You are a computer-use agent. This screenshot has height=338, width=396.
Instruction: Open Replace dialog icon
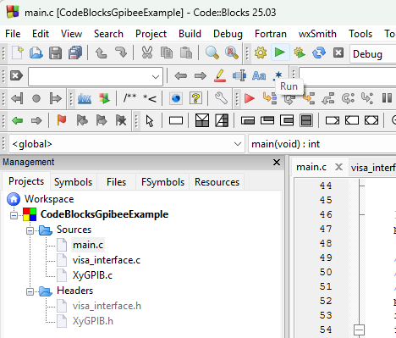(232, 53)
